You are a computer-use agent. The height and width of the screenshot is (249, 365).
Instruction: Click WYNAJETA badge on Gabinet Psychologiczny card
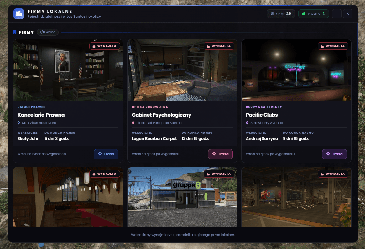pyautogui.click(x=219, y=46)
